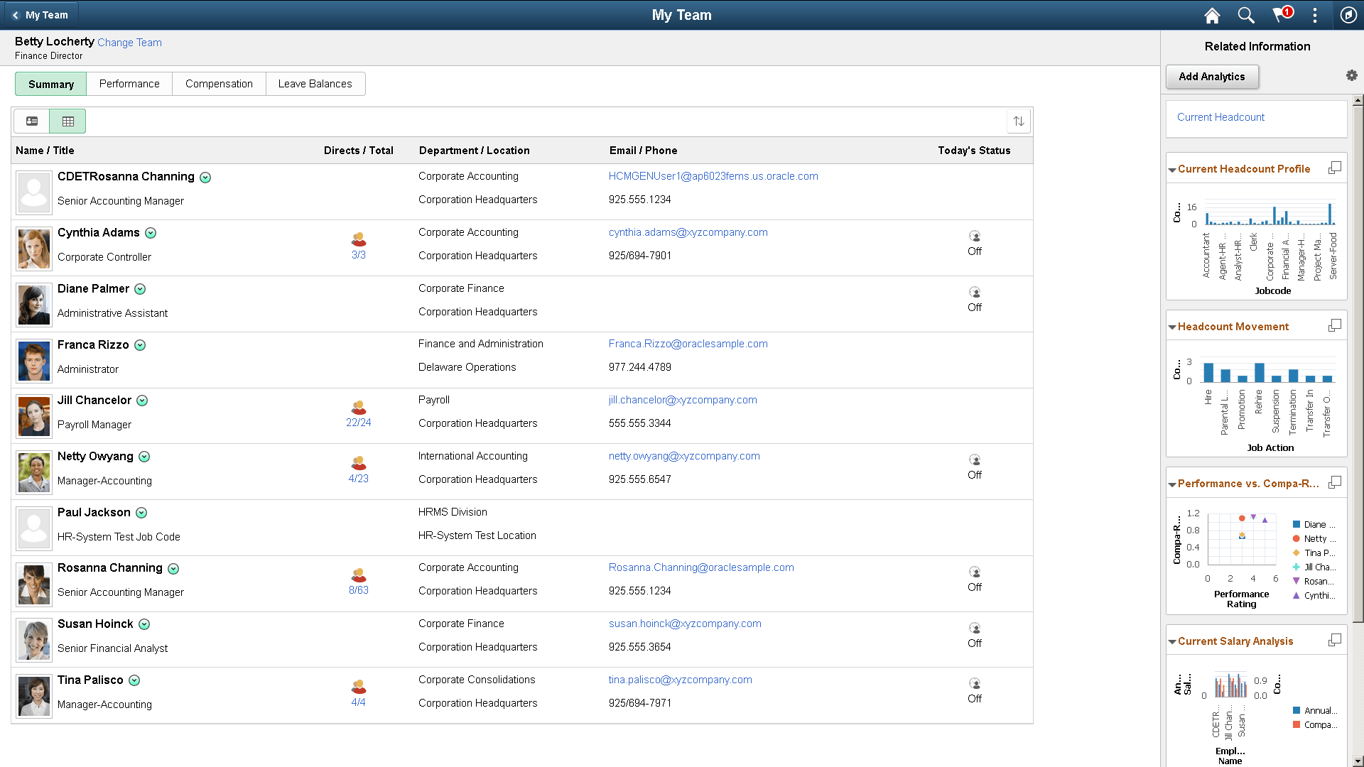Screen dimensions: 1364x767
Task: Open the Actions menu (three dots icon)
Action: [x=1315, y=15]
